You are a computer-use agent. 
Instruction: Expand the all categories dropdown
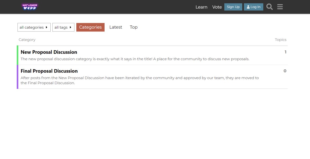34,27
